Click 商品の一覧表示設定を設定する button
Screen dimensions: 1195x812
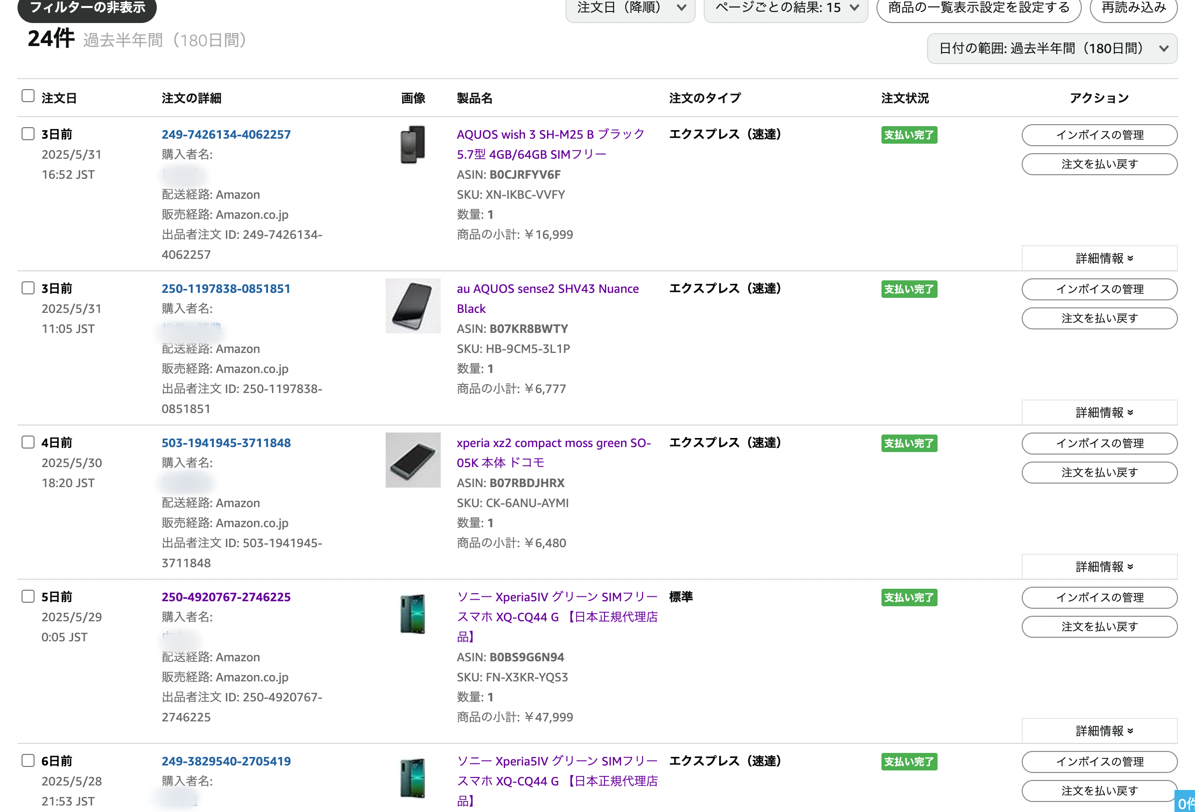978,8
